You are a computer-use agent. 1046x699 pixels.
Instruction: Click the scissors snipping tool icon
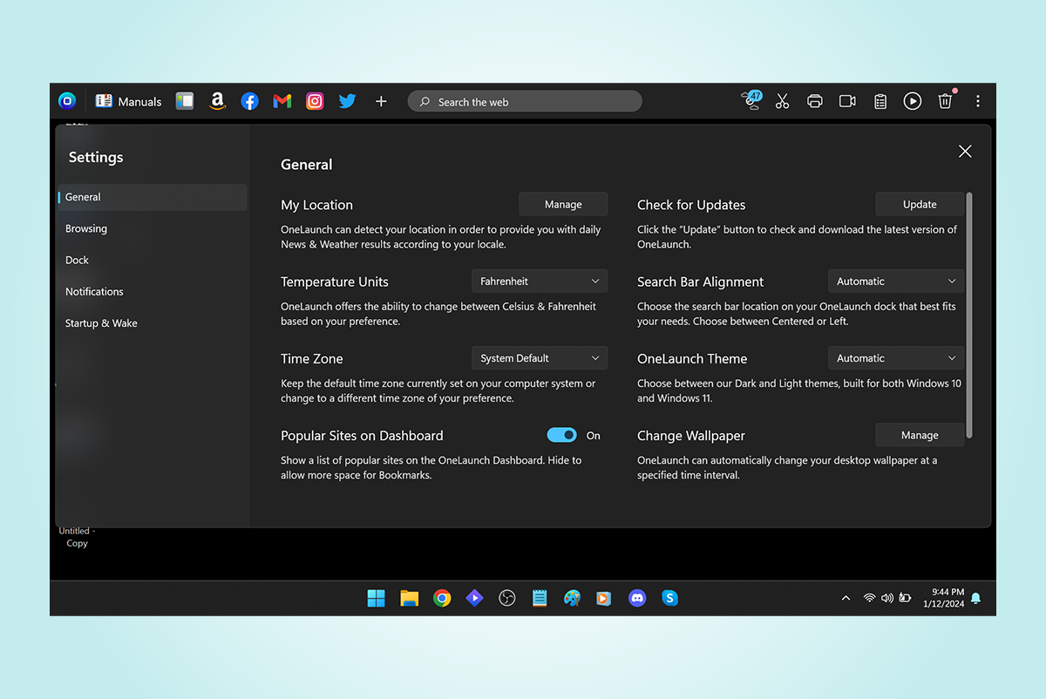tap(782, 101)
